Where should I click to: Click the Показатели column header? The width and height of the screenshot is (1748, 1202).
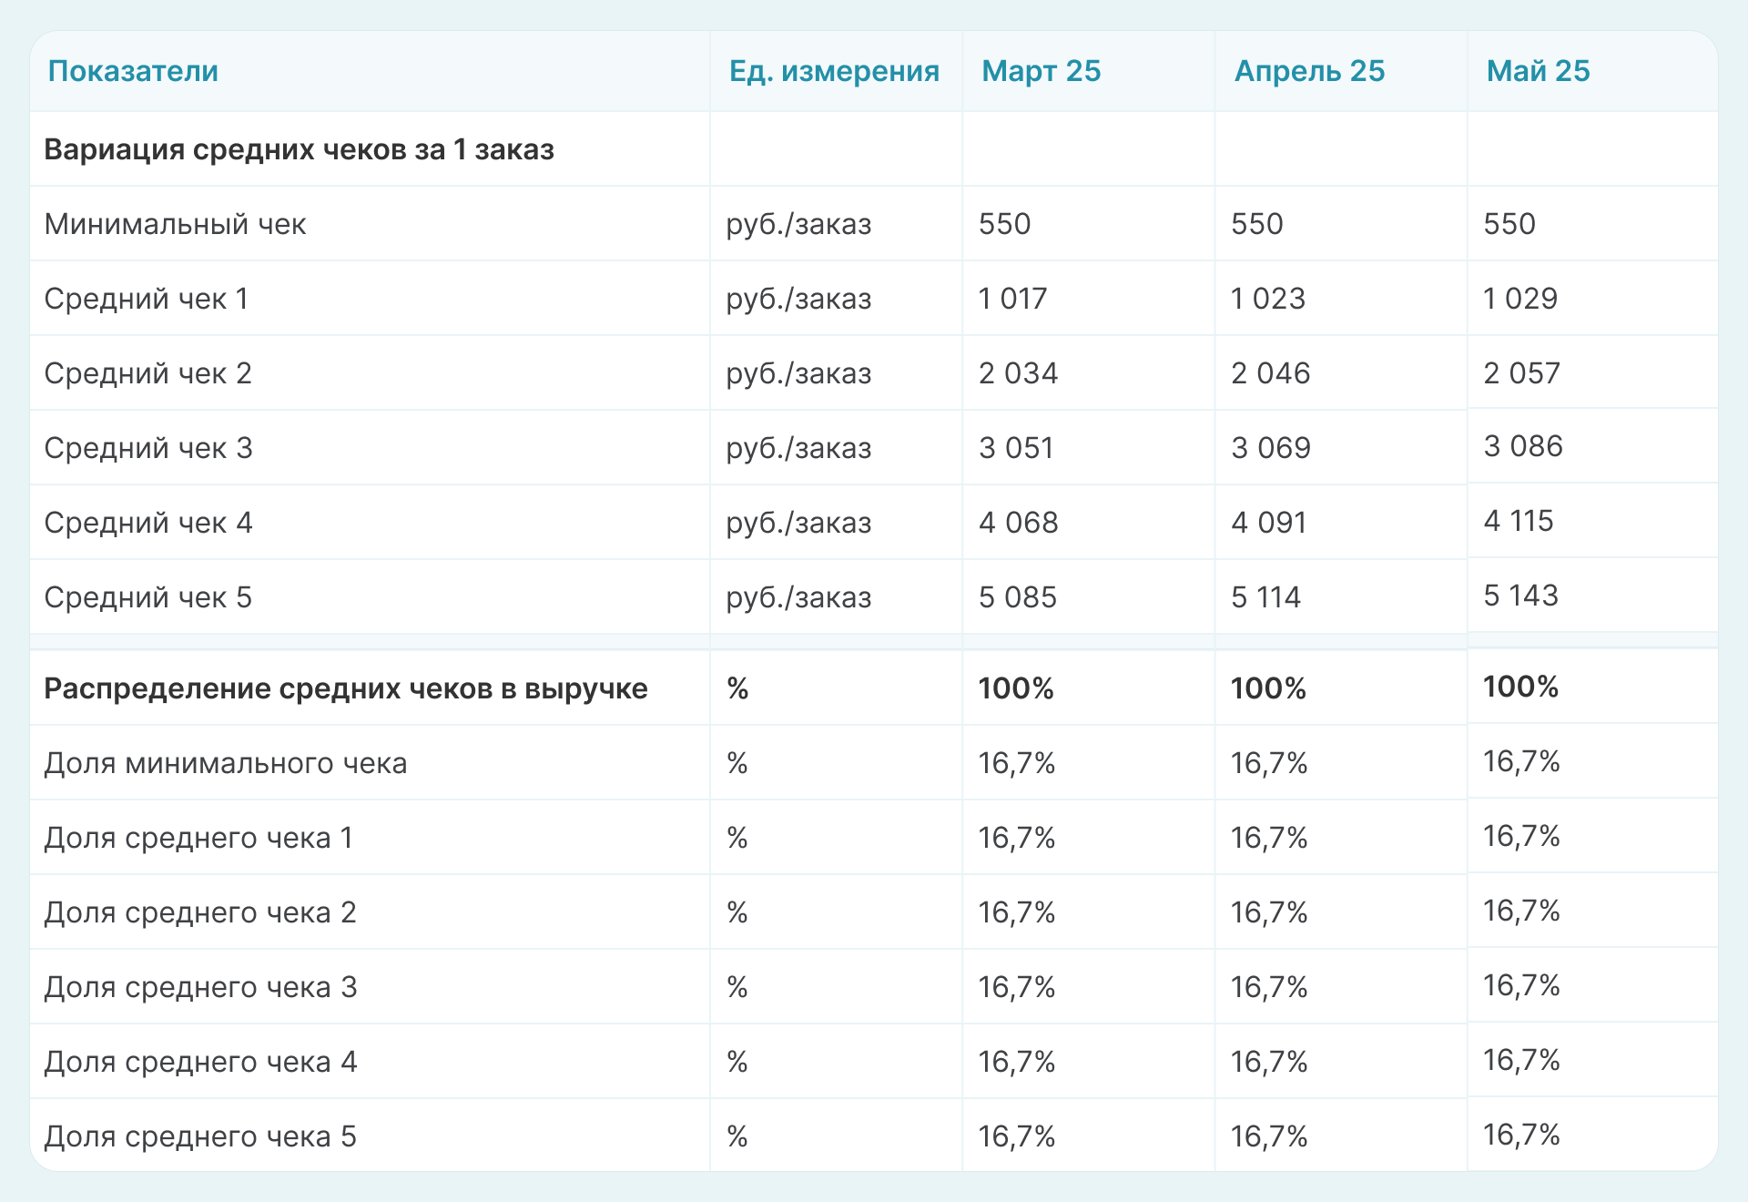tap(133, 71)
